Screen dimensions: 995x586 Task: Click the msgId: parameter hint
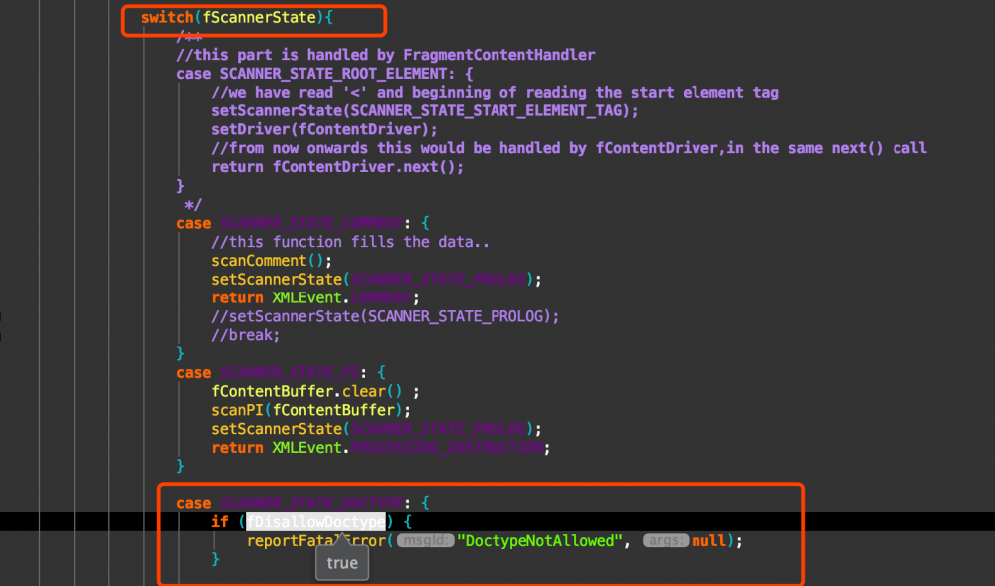point(425,541)
